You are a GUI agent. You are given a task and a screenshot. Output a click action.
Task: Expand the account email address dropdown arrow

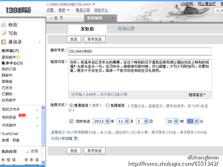(x=94, y=4)
